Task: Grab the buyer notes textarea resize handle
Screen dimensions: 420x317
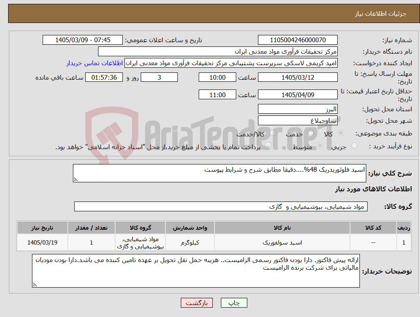Action: (x=35, y=285)
